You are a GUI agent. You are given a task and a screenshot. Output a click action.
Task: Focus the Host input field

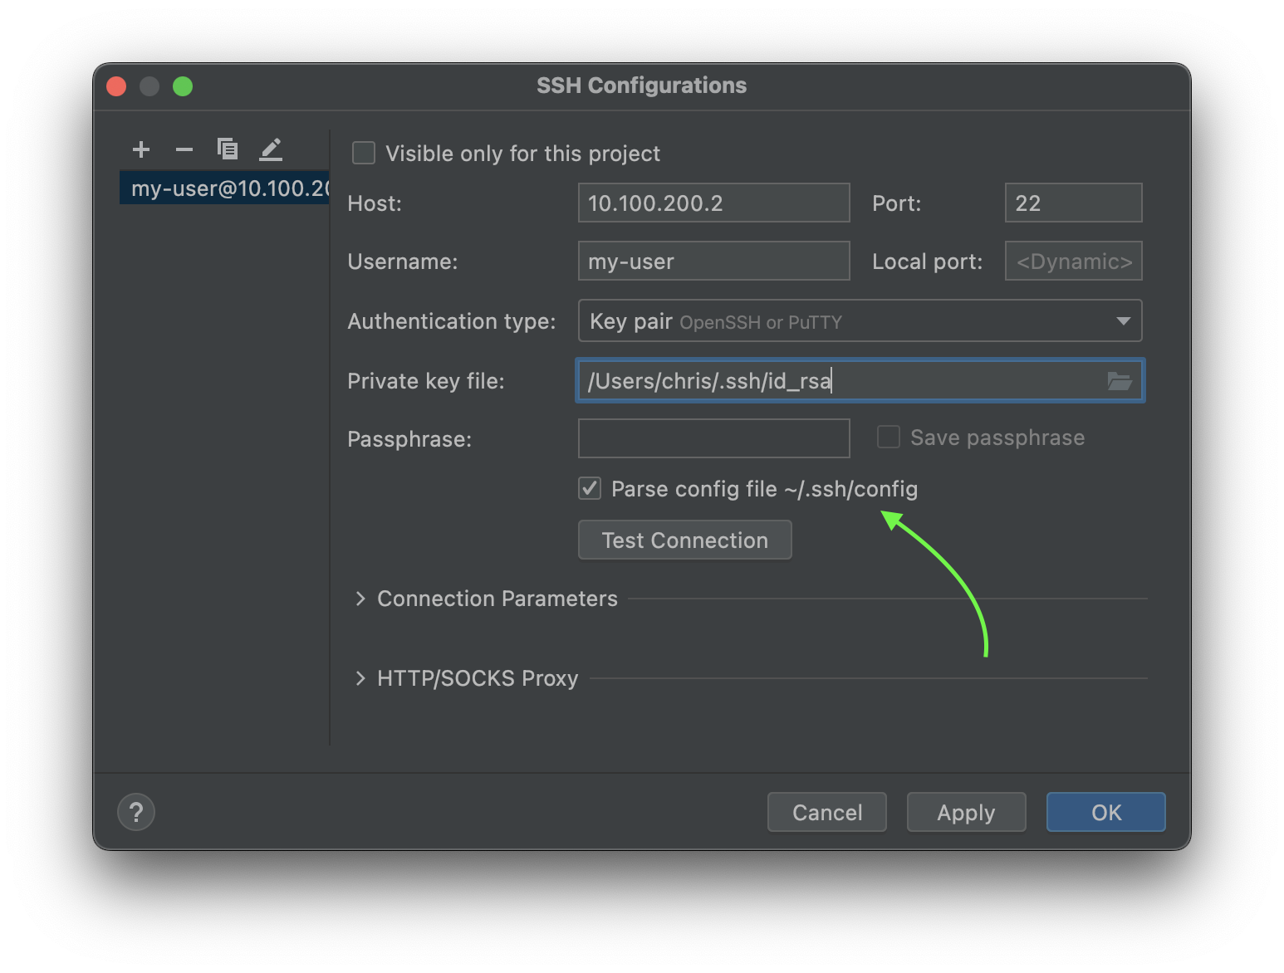(713, 203)
